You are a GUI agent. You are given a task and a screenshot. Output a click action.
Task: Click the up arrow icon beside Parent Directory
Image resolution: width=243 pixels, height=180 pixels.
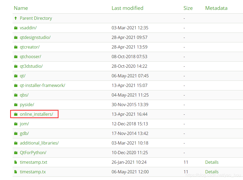tap(16, 18)
